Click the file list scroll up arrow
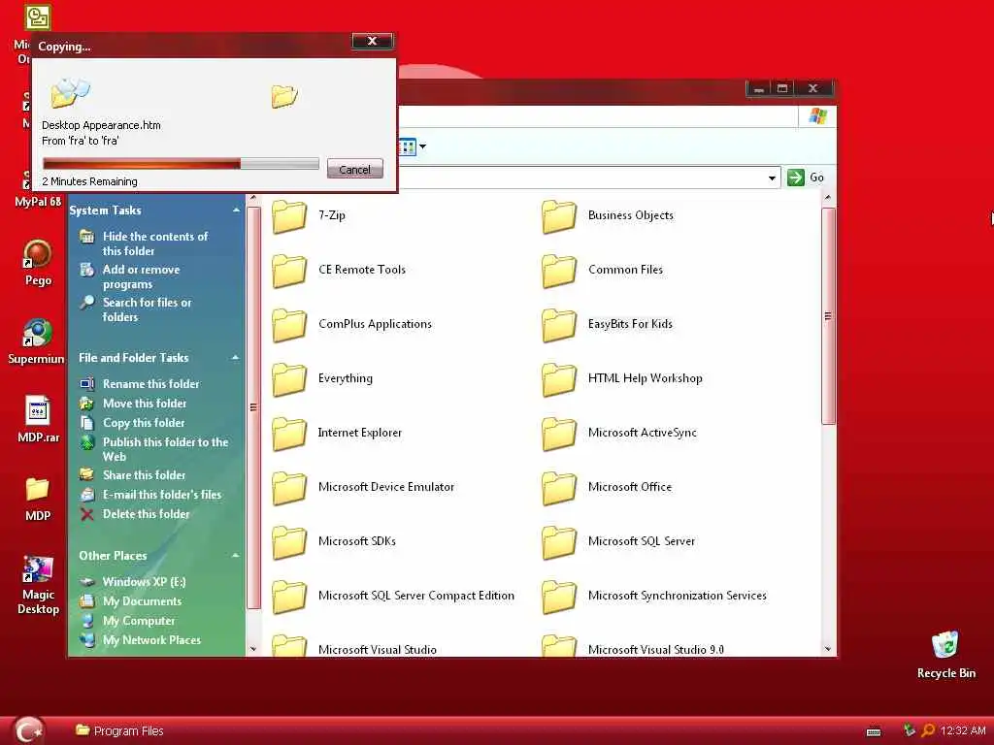This screenshot has height=745, width=994. pyautogui.click(x=828, y=198)
